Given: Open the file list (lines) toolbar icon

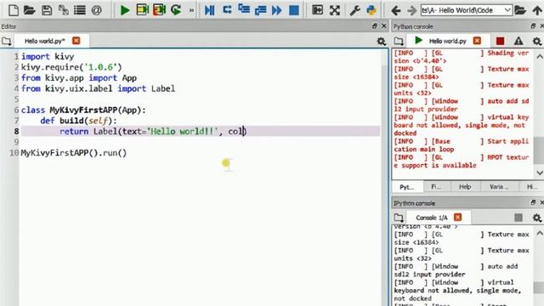Looking at the screenshot, I should (x=80, y=10).
